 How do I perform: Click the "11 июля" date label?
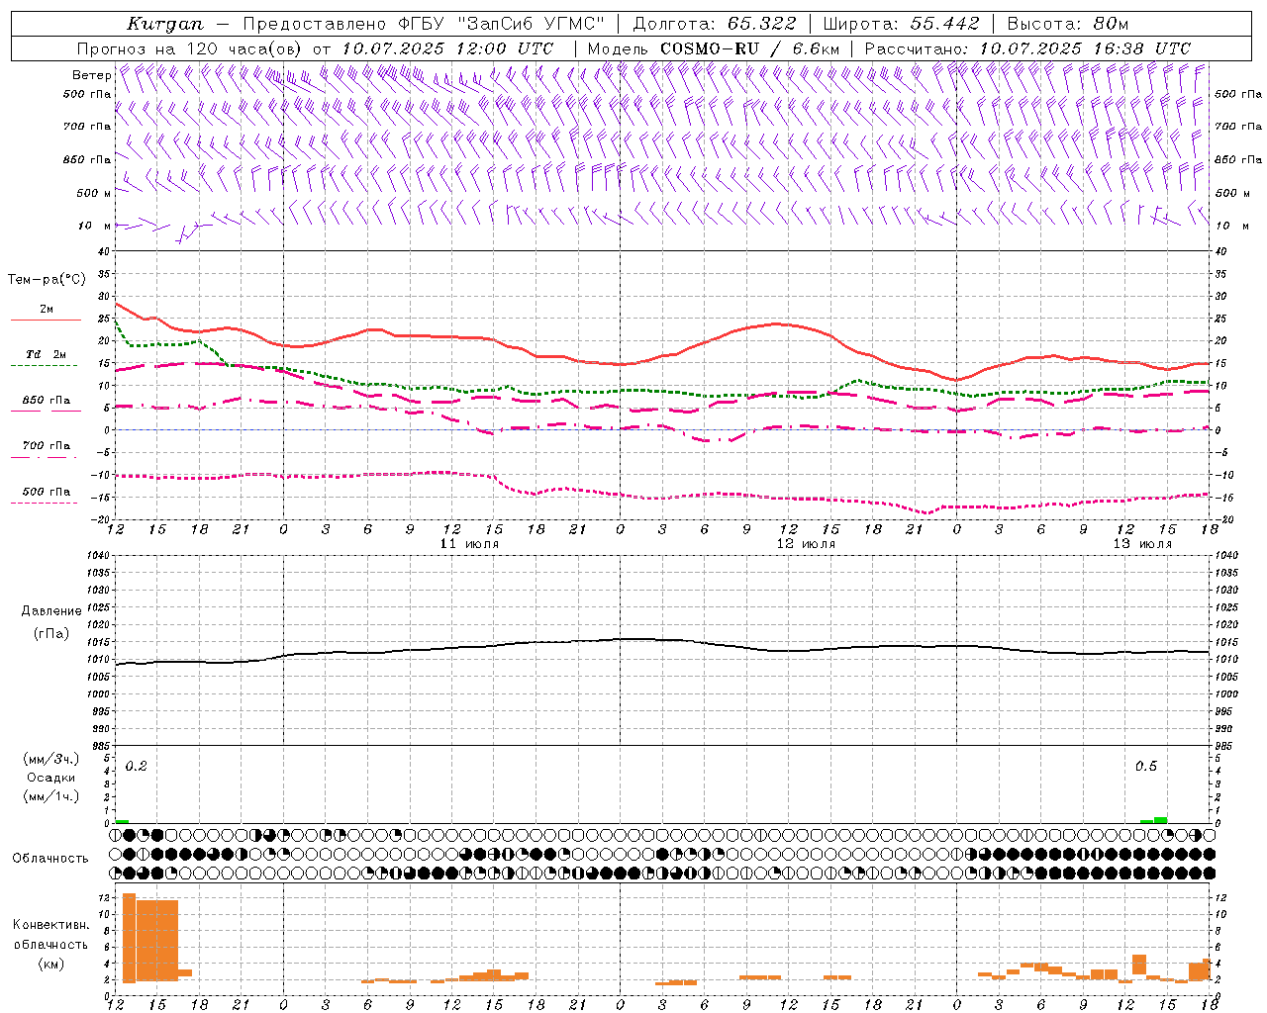point(469,543)
